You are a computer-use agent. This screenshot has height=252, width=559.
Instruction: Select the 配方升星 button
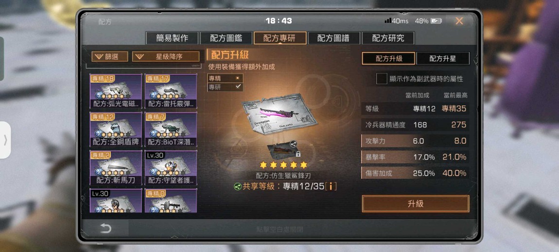443,58
